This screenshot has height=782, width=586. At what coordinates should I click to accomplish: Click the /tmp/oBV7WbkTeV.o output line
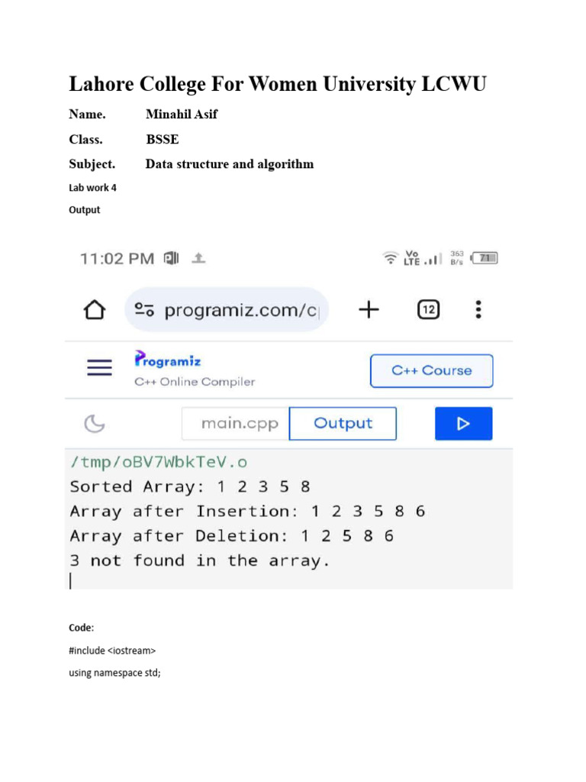pyautogui.click(x=159, y=462)
